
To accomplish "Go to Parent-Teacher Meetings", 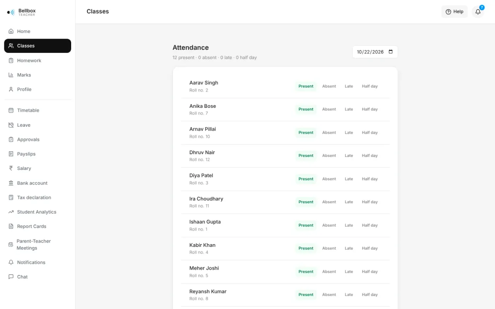I will 38,244.
